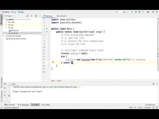Click the Search Everywhere magnifier icon
The image size is (159, 119).
point(157,12)
